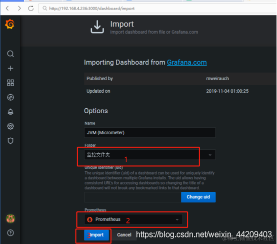Go forward with the browser forward arrow
Image resolution: width=277 pixels, height=244 pixels.
pos(19,9)
